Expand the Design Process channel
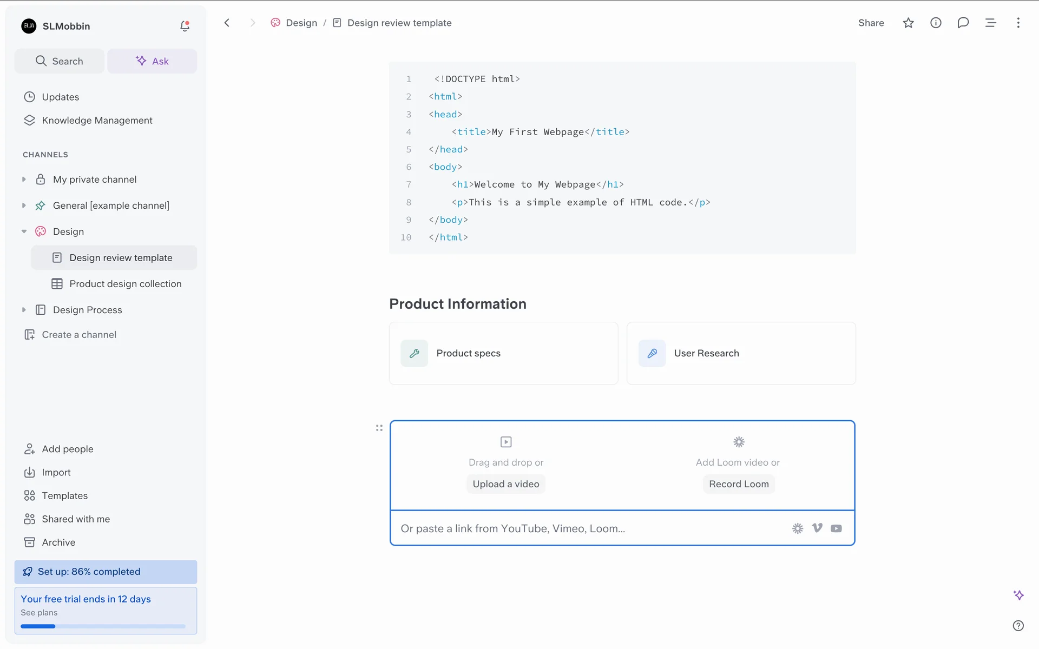 point(24,310)
